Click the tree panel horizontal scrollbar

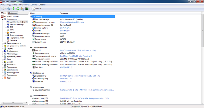13,103
